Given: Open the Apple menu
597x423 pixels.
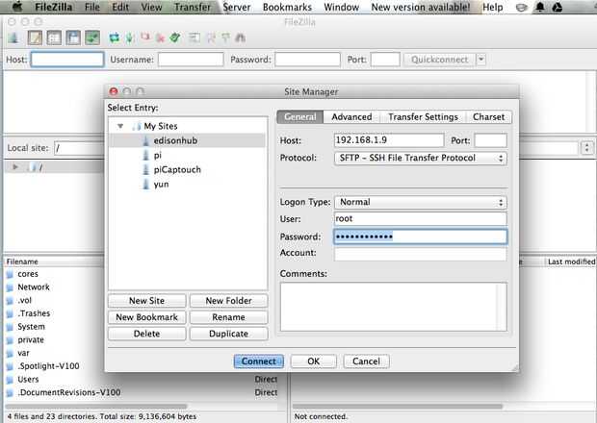Looking at the screenshot, I should tap(17, 7).
